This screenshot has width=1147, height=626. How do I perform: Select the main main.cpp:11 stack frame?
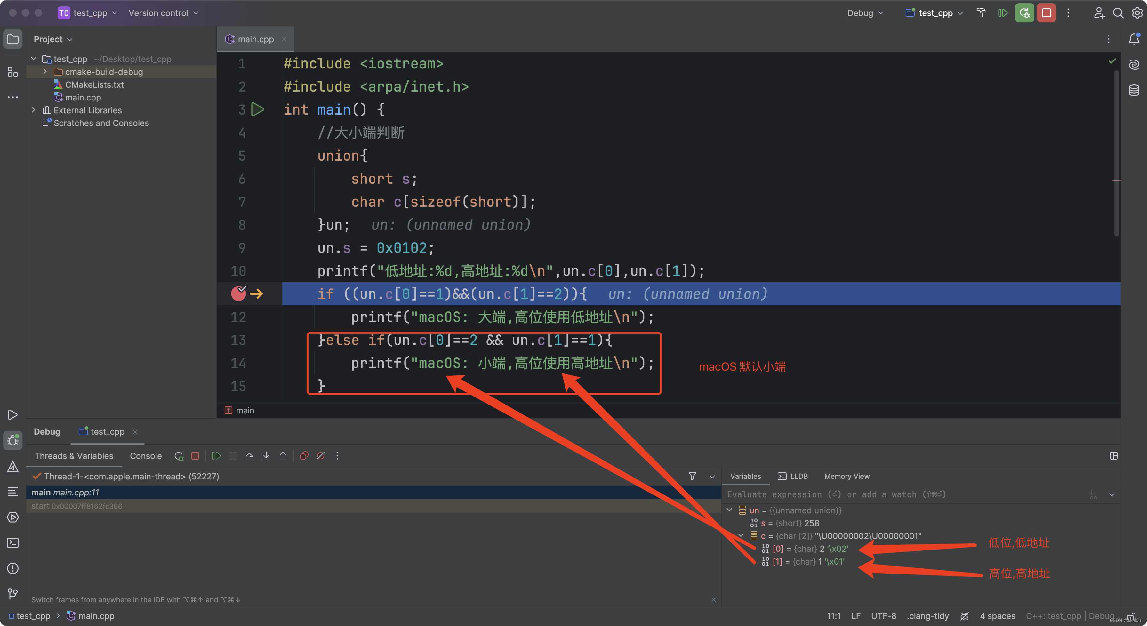[x=373, y=493]
